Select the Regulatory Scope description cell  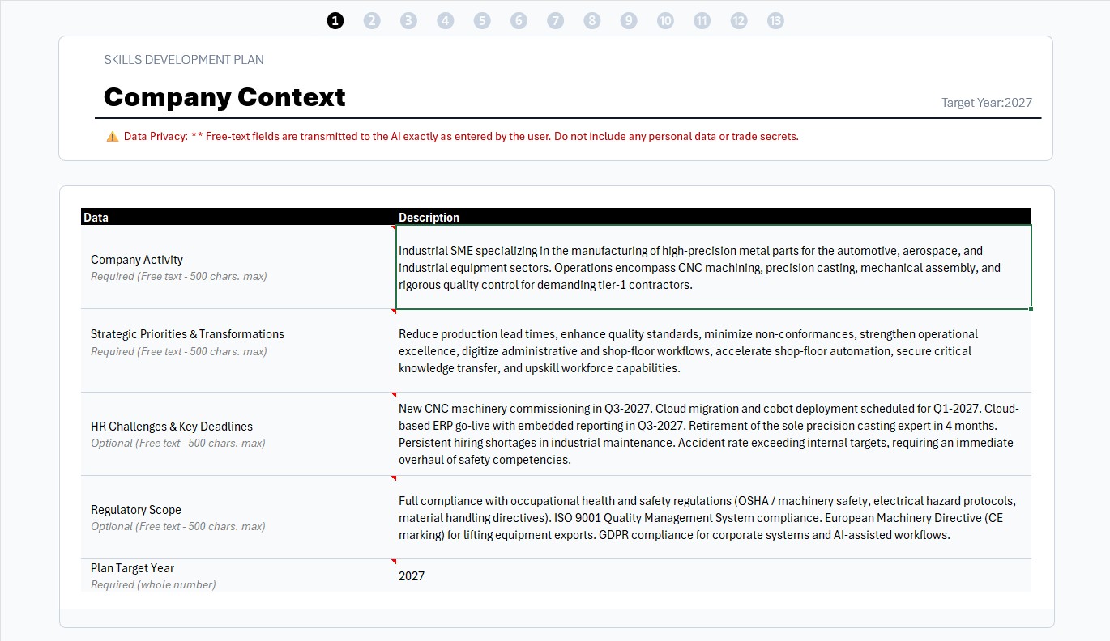click(713, 517)
